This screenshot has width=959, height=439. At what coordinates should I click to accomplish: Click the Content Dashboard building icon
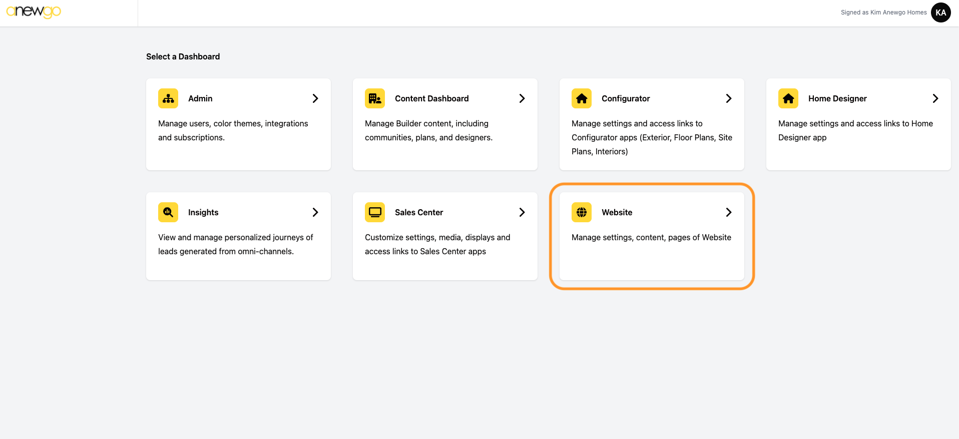point(375,98)
